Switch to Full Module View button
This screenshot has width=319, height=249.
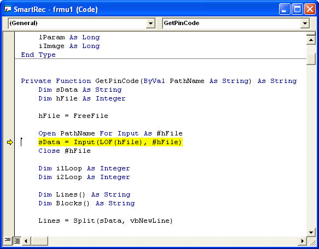17,241
